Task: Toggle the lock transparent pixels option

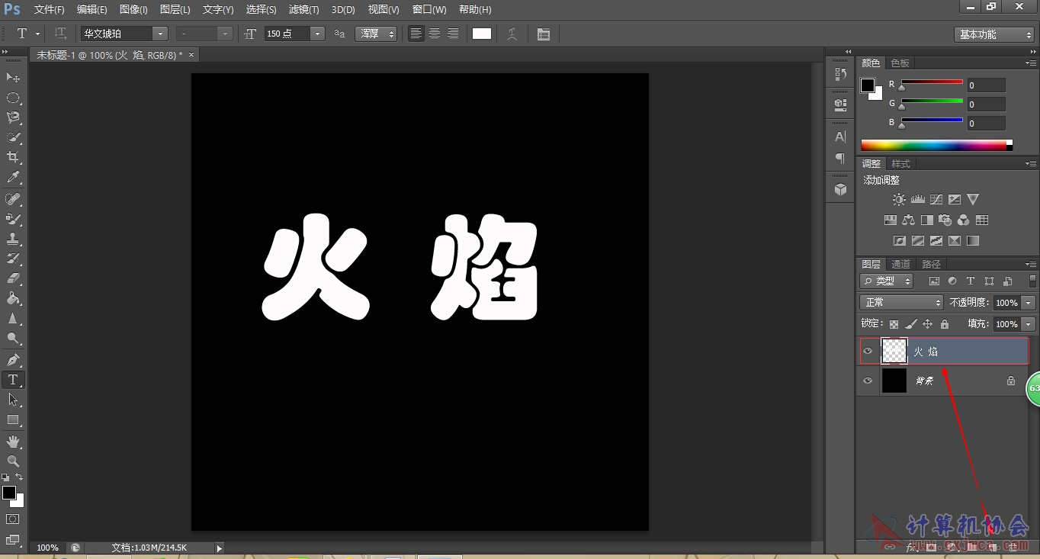Action: 894,324
